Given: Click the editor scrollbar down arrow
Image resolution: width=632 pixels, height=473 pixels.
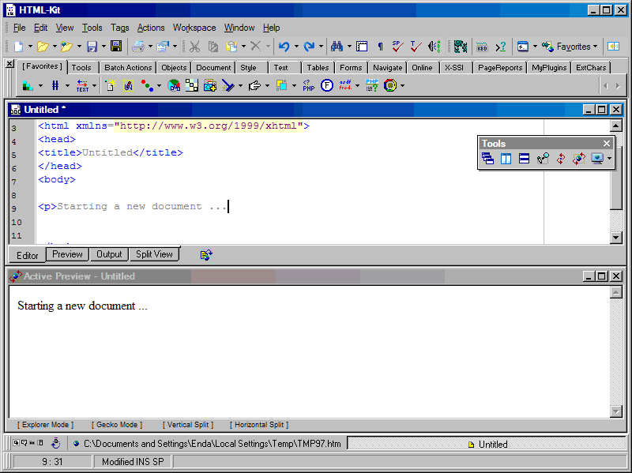Looking at the screenshot, I should point(616,238).
